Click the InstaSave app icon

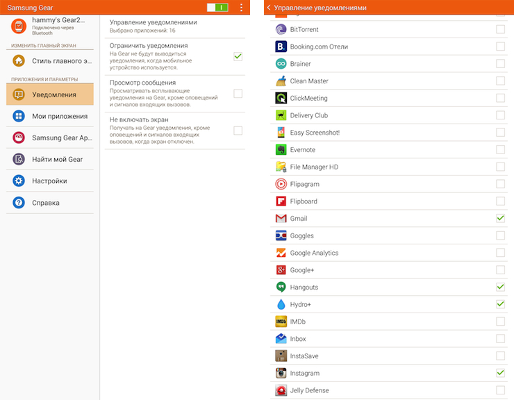coord(281,356)
